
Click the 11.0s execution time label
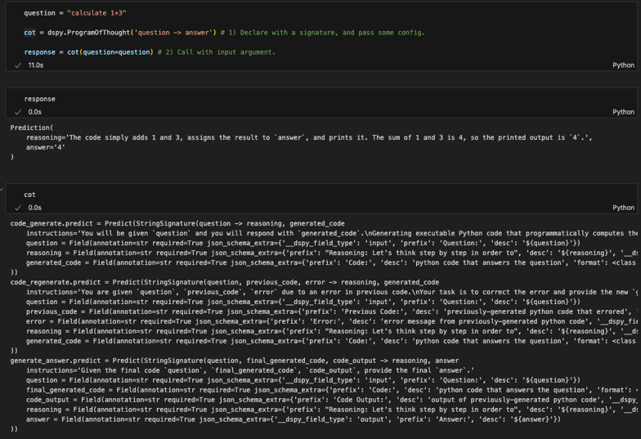tap(36, 65)
